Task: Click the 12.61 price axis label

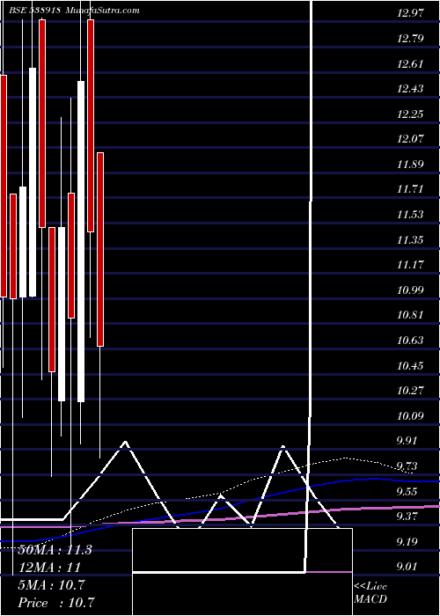Action: (x=411, y=63)
